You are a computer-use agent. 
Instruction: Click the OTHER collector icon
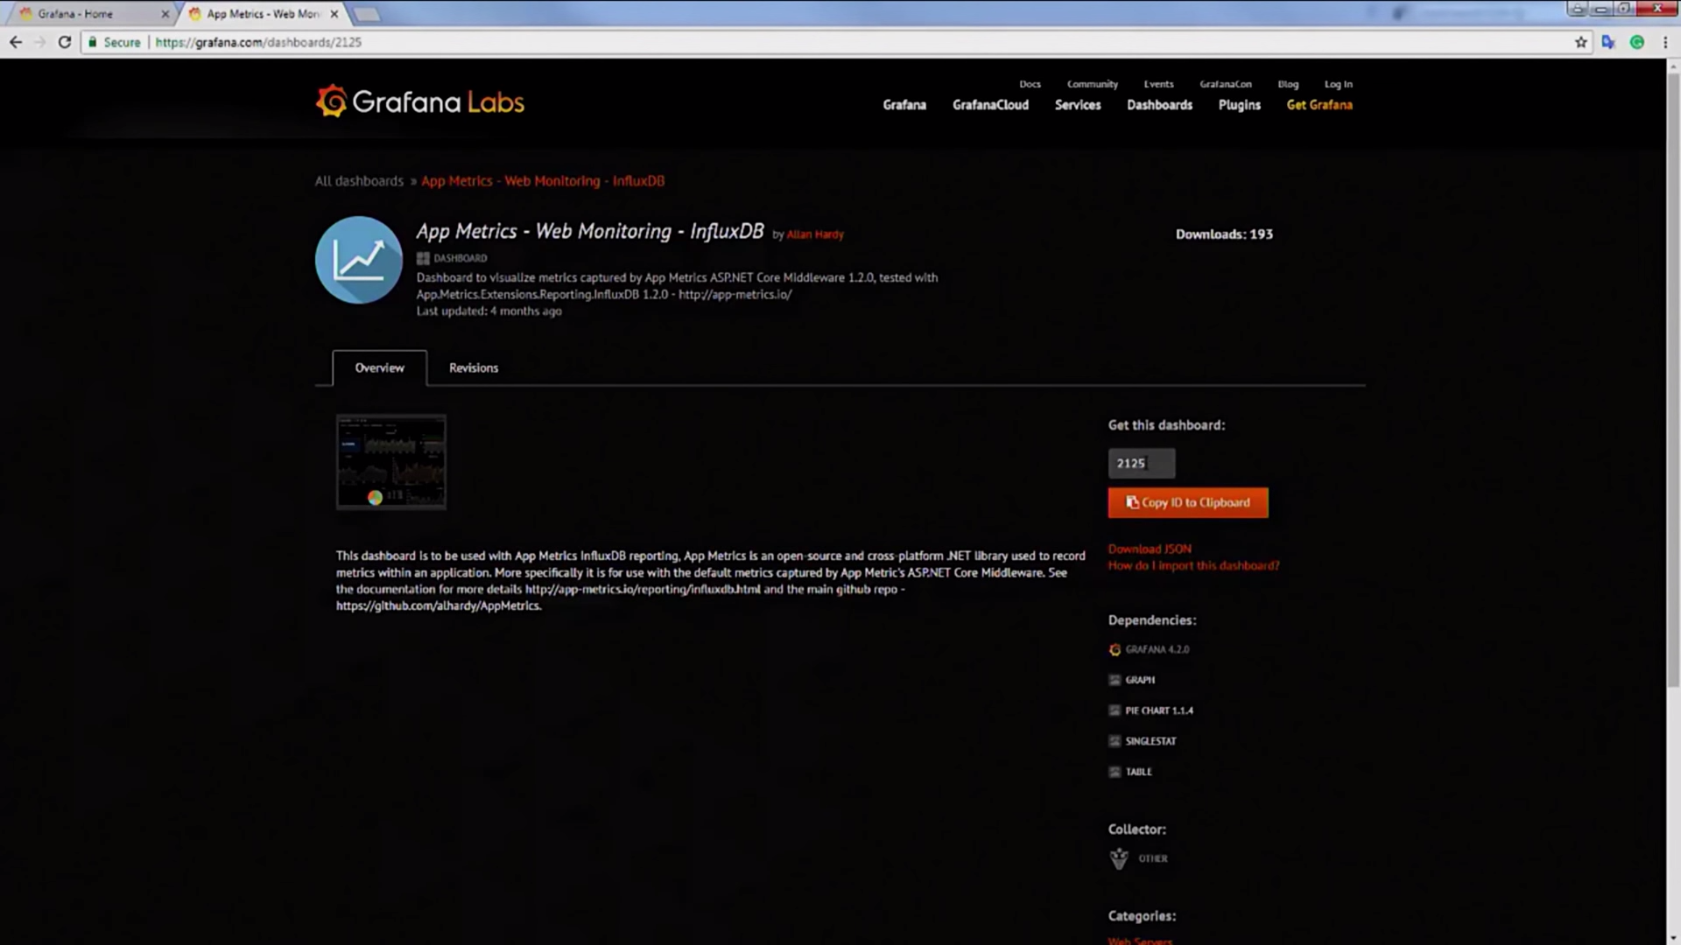tap(1119, 858)
